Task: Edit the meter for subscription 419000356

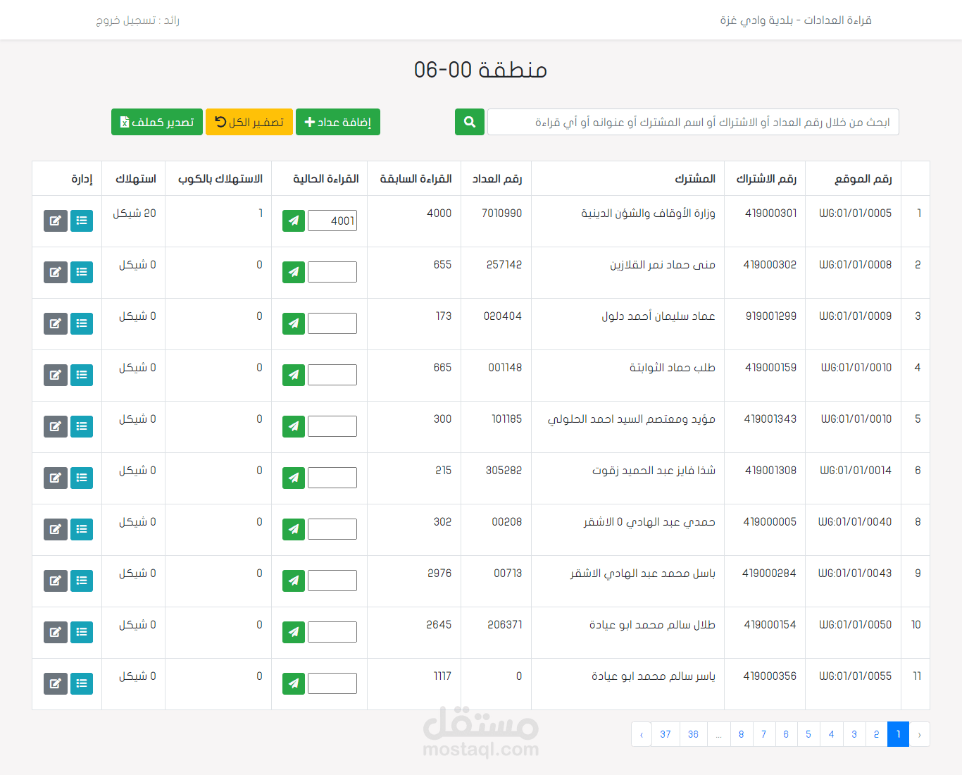Action: [56, 683]
